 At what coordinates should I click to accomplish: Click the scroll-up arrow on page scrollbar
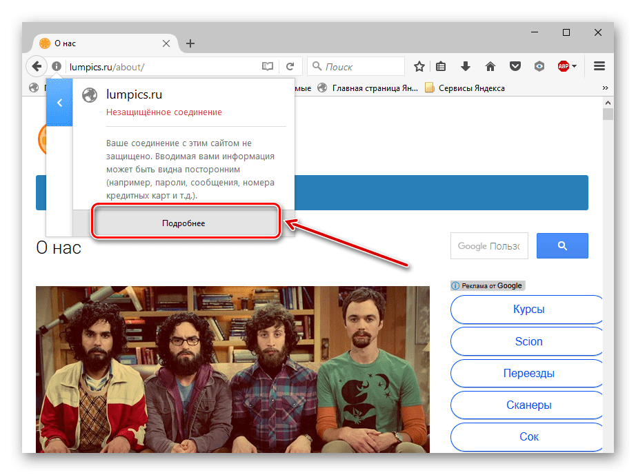pyautogui.click(x=608, y=103)
